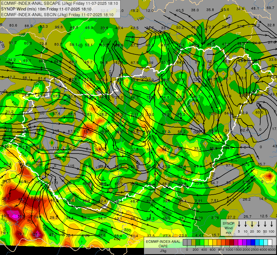Click the 'SYNOP Wind m/s' legend label
Viewport: 277px width, 255px height.
tap(228, 228)
